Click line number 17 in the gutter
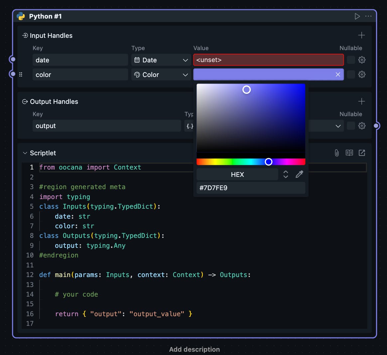 click(x=30, y=323)
